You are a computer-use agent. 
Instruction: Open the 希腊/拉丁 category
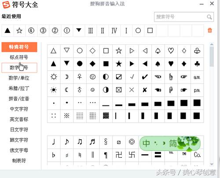pos(19,88)
